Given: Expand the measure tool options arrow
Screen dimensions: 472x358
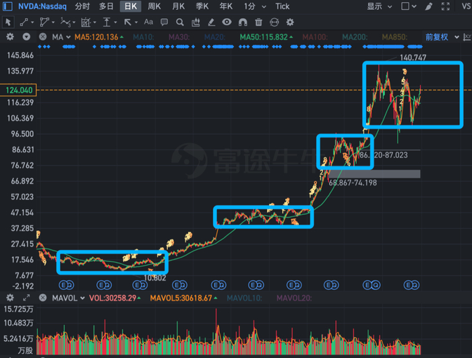Looking at the screenshot, I should click(115, 22).
